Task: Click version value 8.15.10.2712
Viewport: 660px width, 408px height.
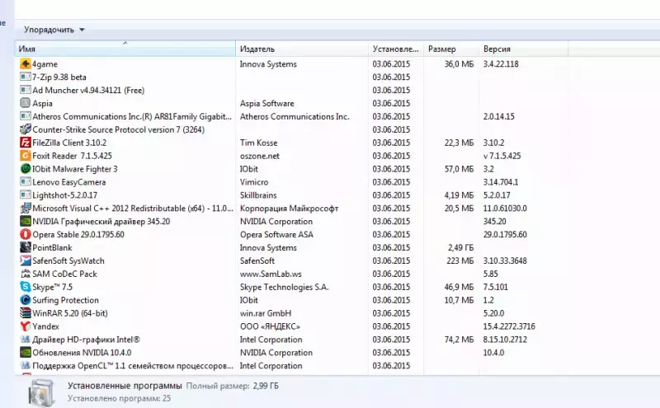Action: point(505,340)
